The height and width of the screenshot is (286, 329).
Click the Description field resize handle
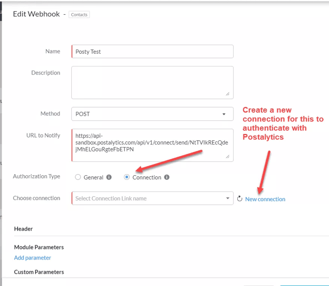[228, 94]
